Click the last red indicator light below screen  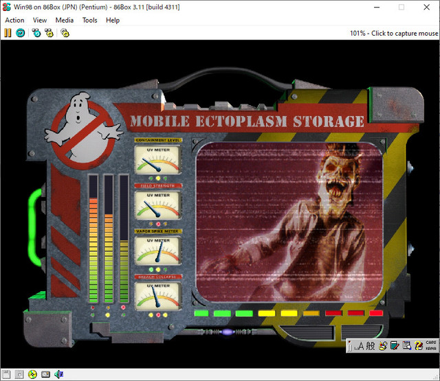click(x=376, y=313)
